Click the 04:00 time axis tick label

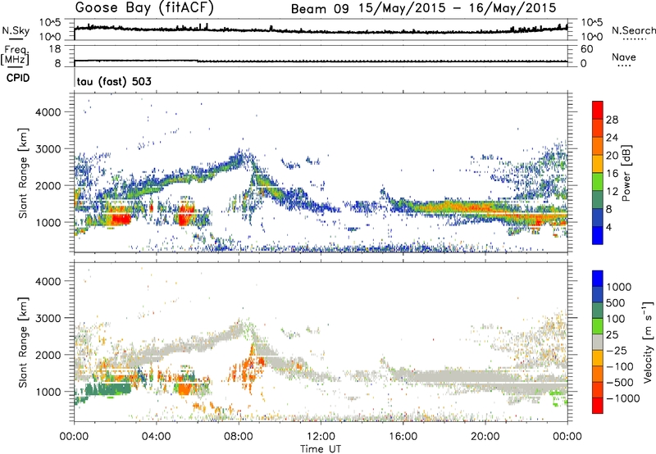[x=157, y=437]
